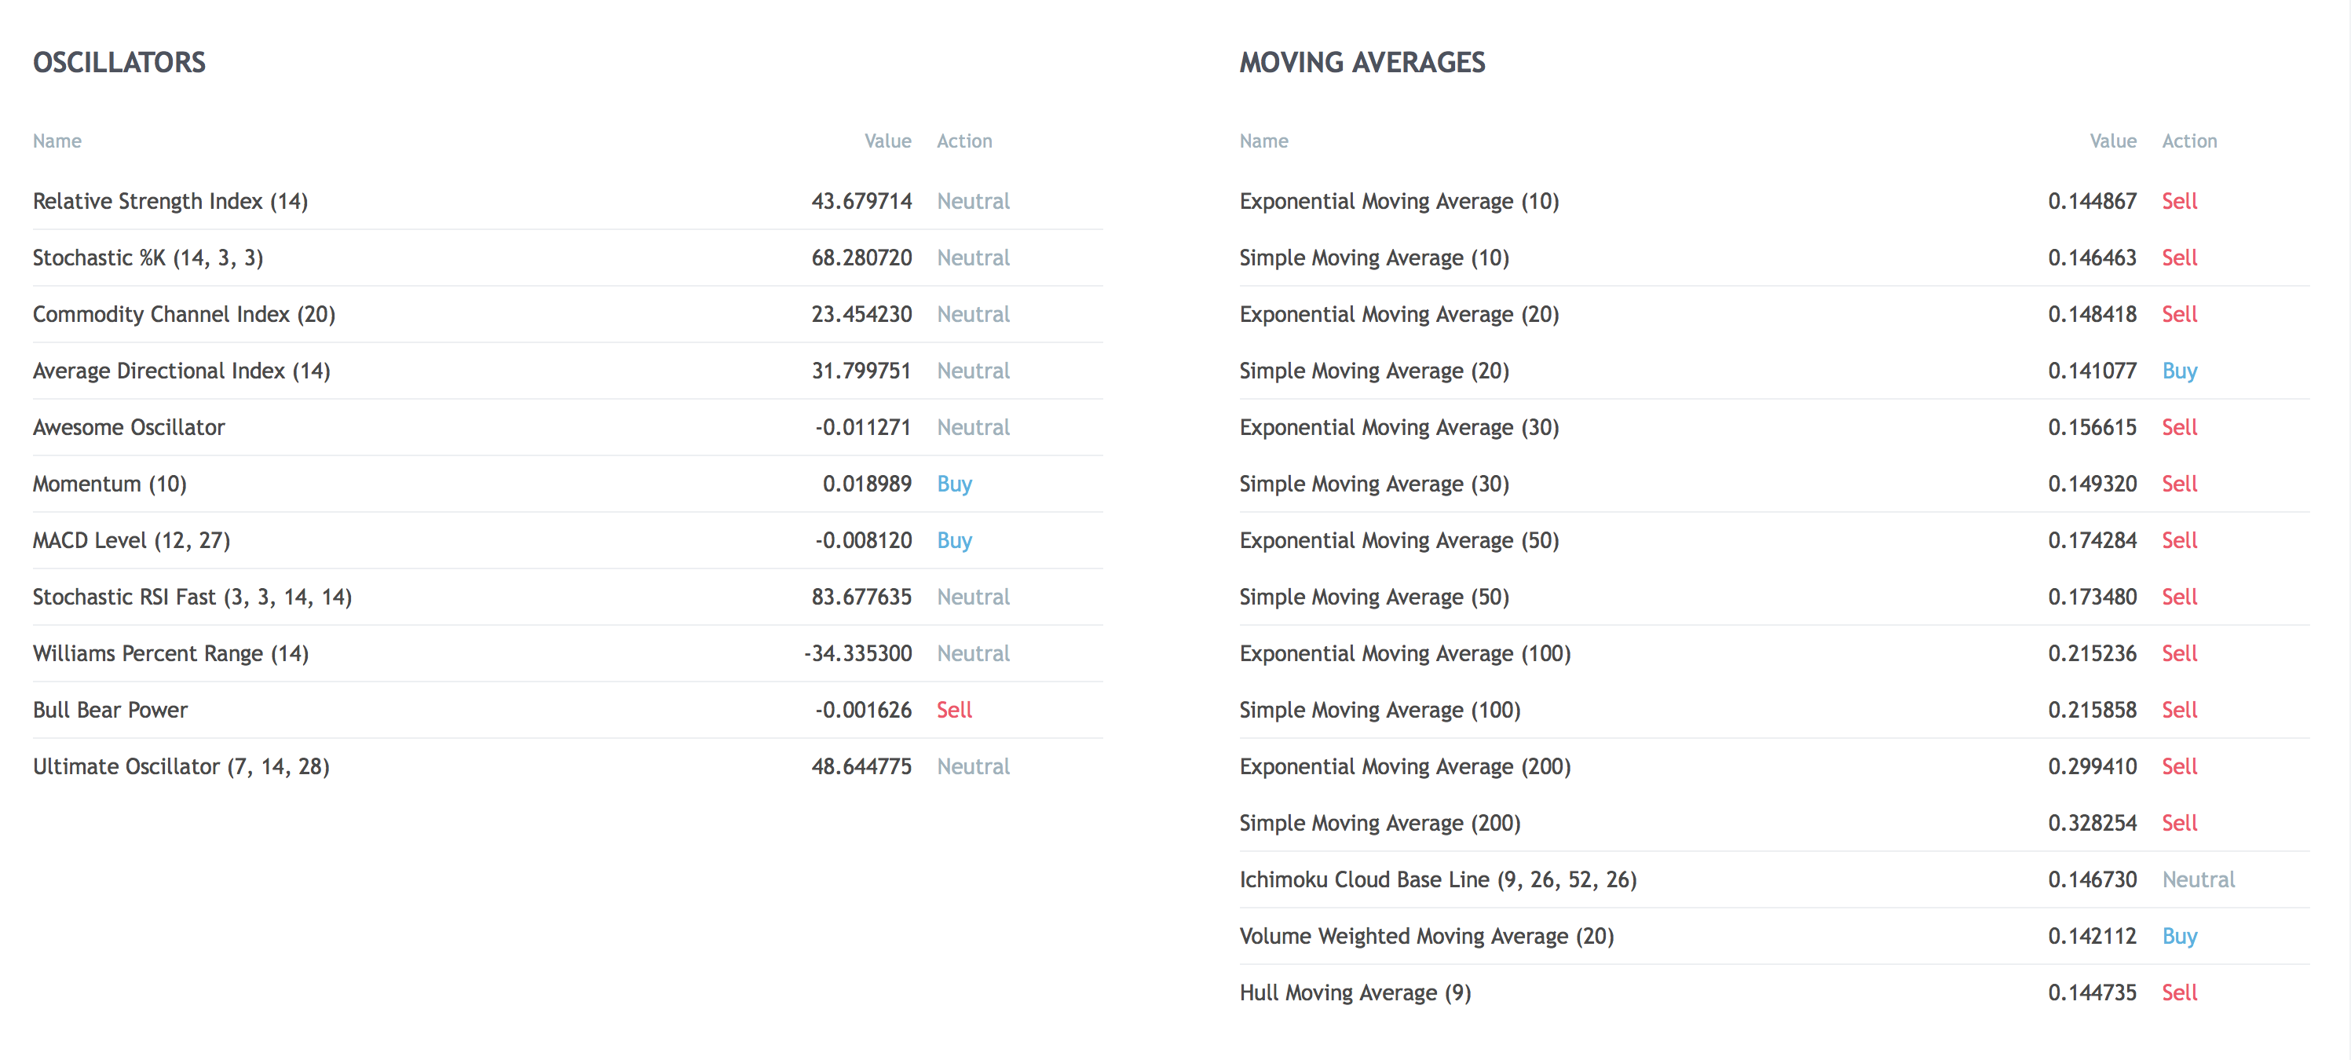Sort moving averages by the Value column header
The image size is (2351, 1060).
[x=2114, y=141]
